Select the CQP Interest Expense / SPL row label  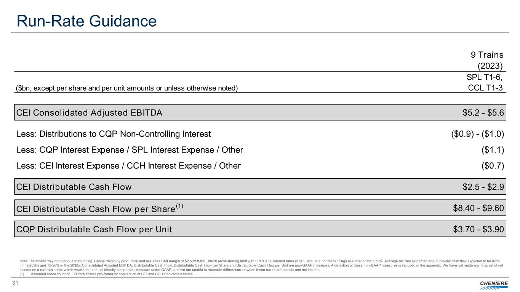(130, 150)
